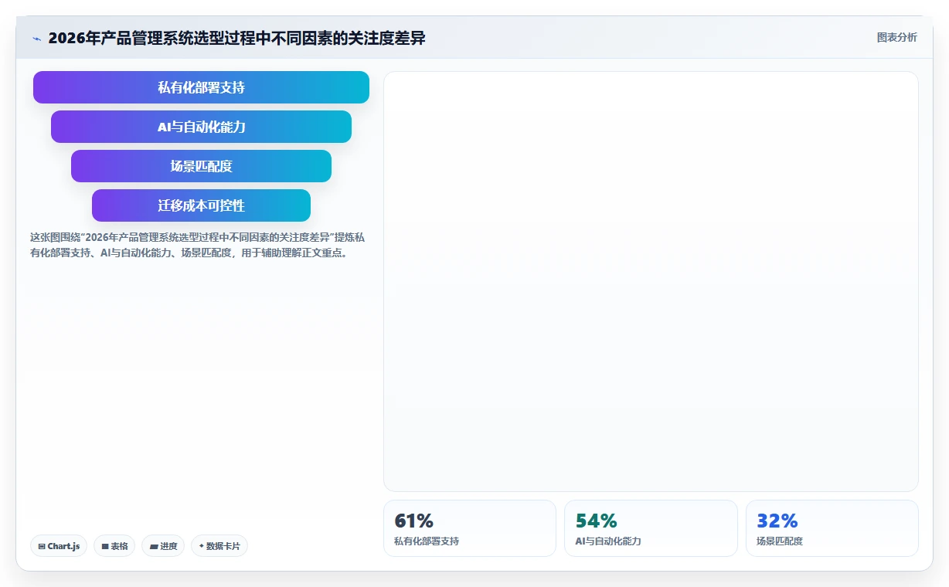Click the 2026年 chart title text
This screenshot has width=949, height=587.
coord(236,38)
